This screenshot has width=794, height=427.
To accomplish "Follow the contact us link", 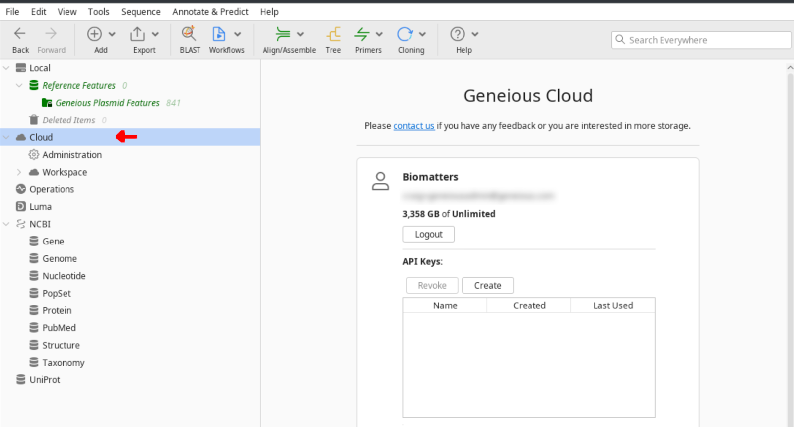I will (x=414, y=126).
